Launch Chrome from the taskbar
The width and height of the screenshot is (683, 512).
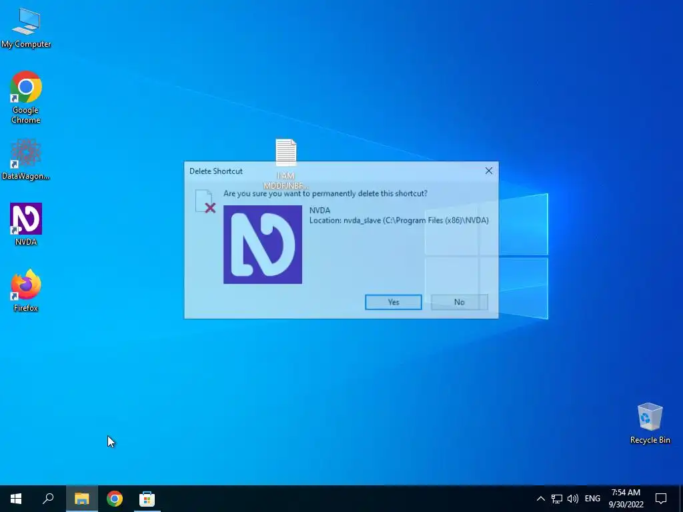coord(115,499)
